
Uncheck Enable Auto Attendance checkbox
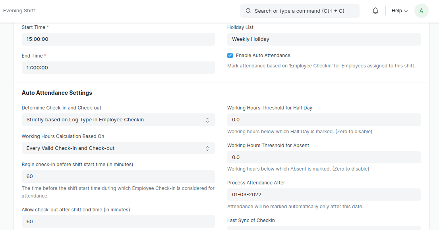pos(230,56)
